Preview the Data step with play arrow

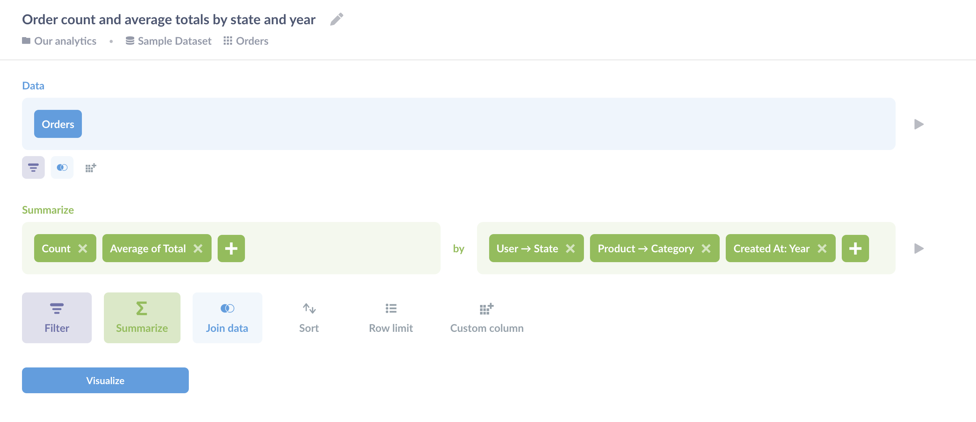919,124
